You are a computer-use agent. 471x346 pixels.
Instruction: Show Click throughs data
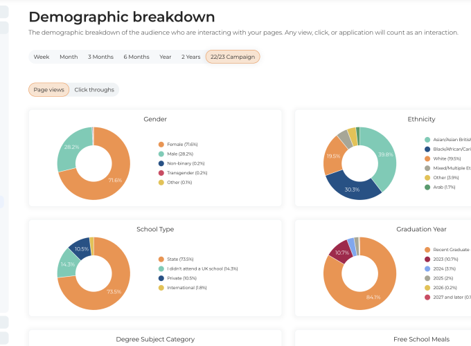[94, 90]
